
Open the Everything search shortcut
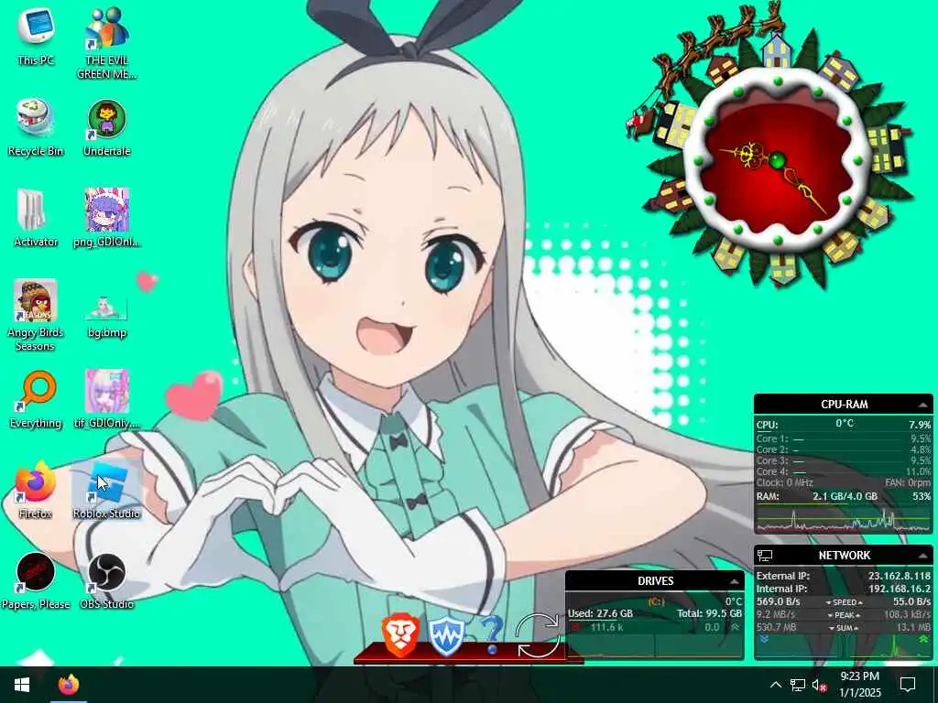(x=36, y=399)
